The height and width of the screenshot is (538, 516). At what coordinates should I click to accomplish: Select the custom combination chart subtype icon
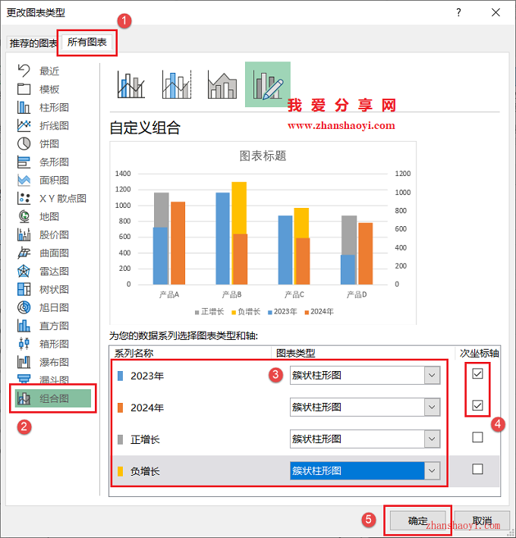267,85
